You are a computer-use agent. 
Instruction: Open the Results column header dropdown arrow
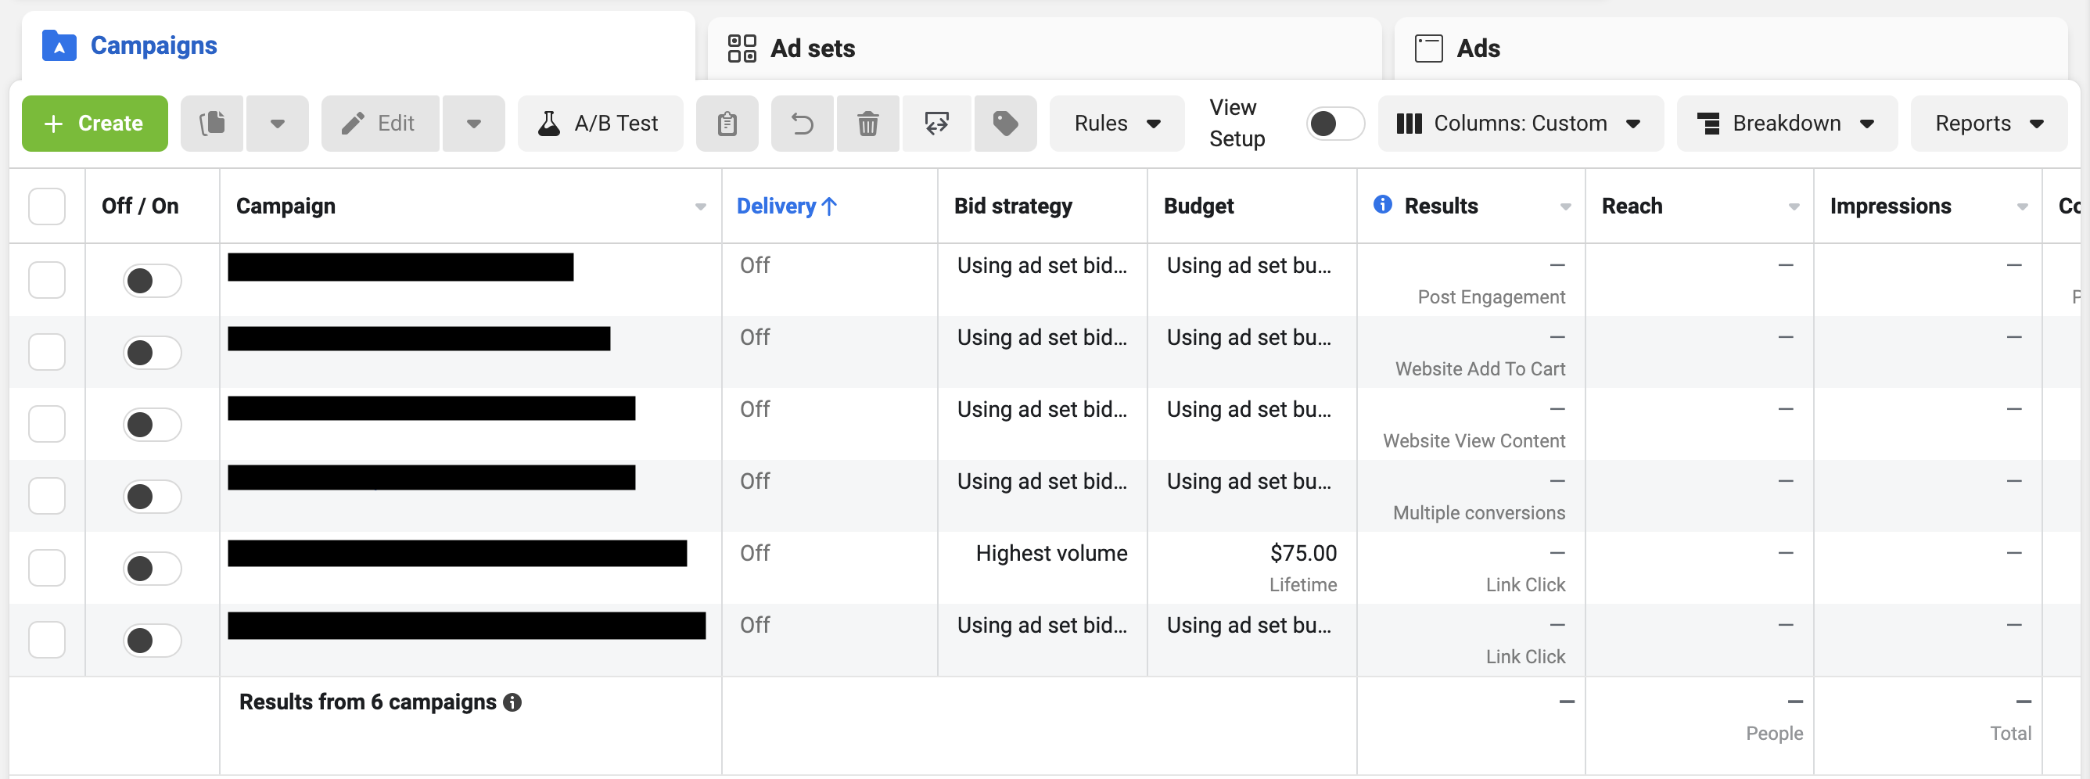tap(1565, 207)
